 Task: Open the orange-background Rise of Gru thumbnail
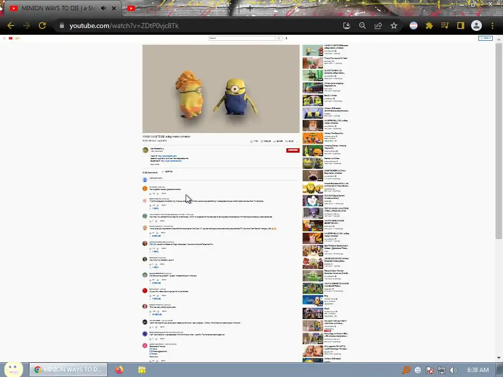313,138
